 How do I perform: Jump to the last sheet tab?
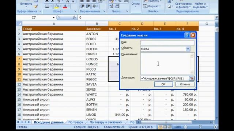[x=29, y=122]
